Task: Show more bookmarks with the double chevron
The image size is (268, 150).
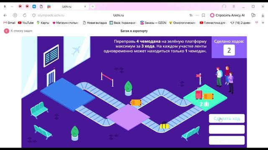Action: point(263,22)
